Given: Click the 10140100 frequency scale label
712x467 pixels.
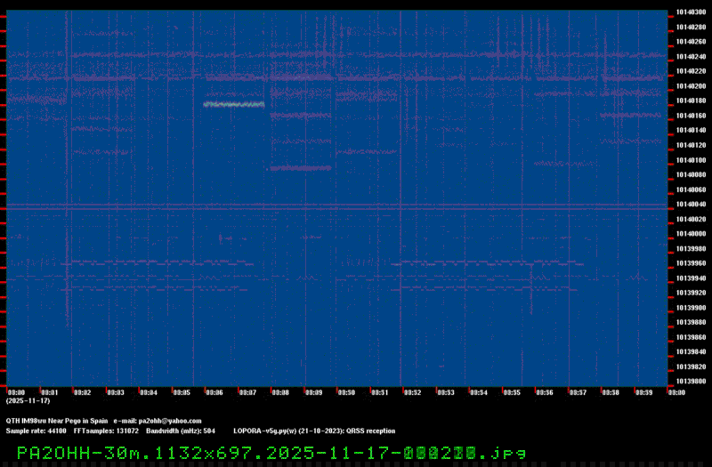Looking at the screenshot, I should (691, 160).
